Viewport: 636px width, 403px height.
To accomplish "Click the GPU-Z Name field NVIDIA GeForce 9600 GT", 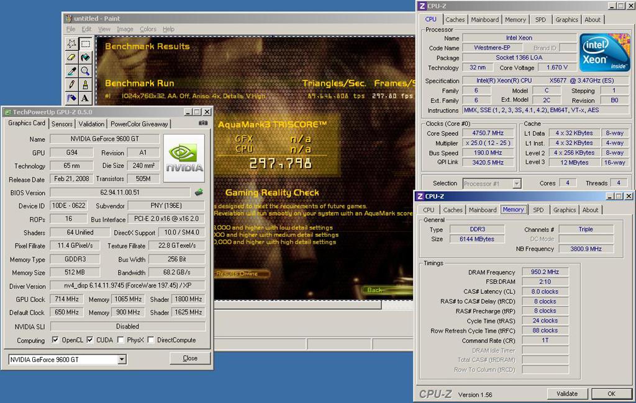I will [x=104, y=138].
